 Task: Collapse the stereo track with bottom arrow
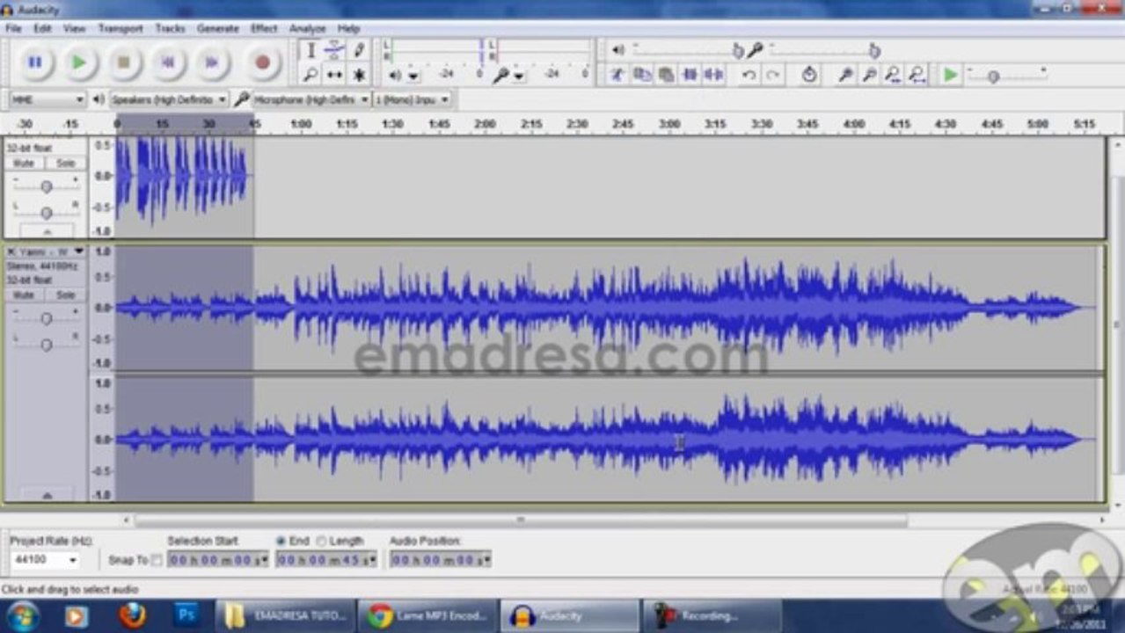[46, 496]
